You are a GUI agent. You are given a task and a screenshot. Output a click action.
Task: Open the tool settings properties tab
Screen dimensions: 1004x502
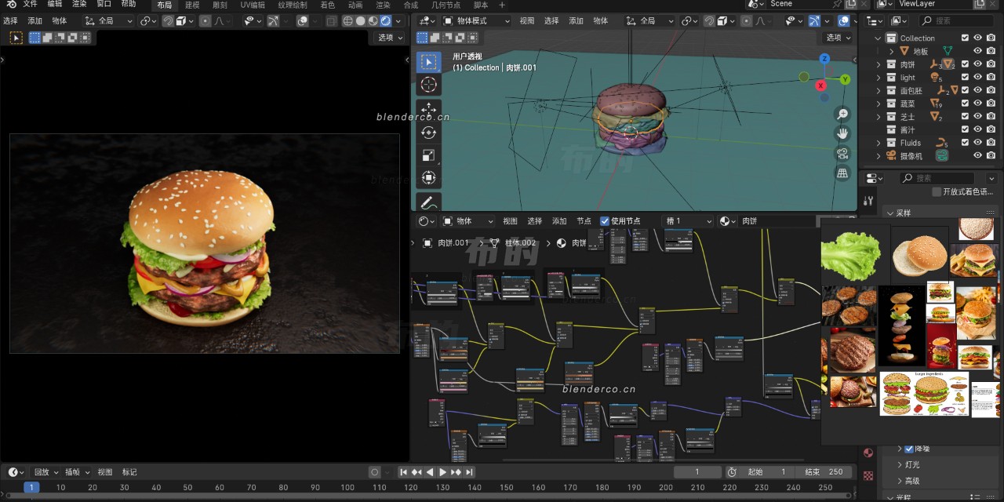(868, 201)
